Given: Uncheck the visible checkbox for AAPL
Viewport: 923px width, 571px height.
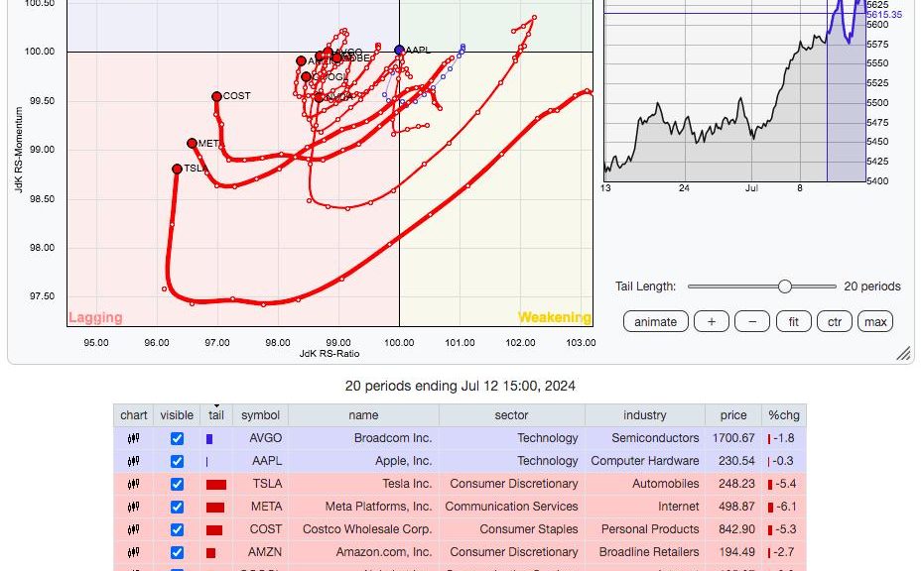Looking at the screenshot, I should coord(177,462).
